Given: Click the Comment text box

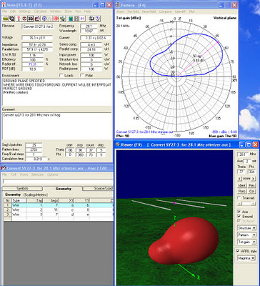Looking at the screenshot, I should 56,126.
